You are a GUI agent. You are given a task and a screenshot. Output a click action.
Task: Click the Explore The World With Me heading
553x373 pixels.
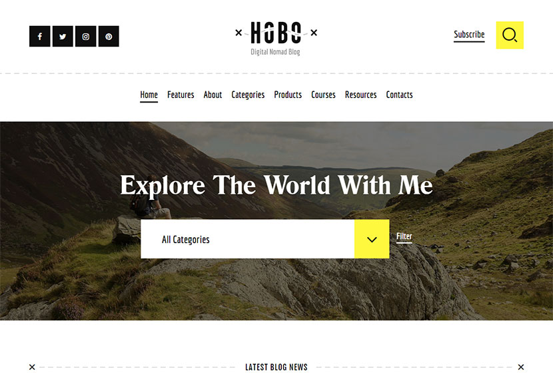(x=276, y=186)
